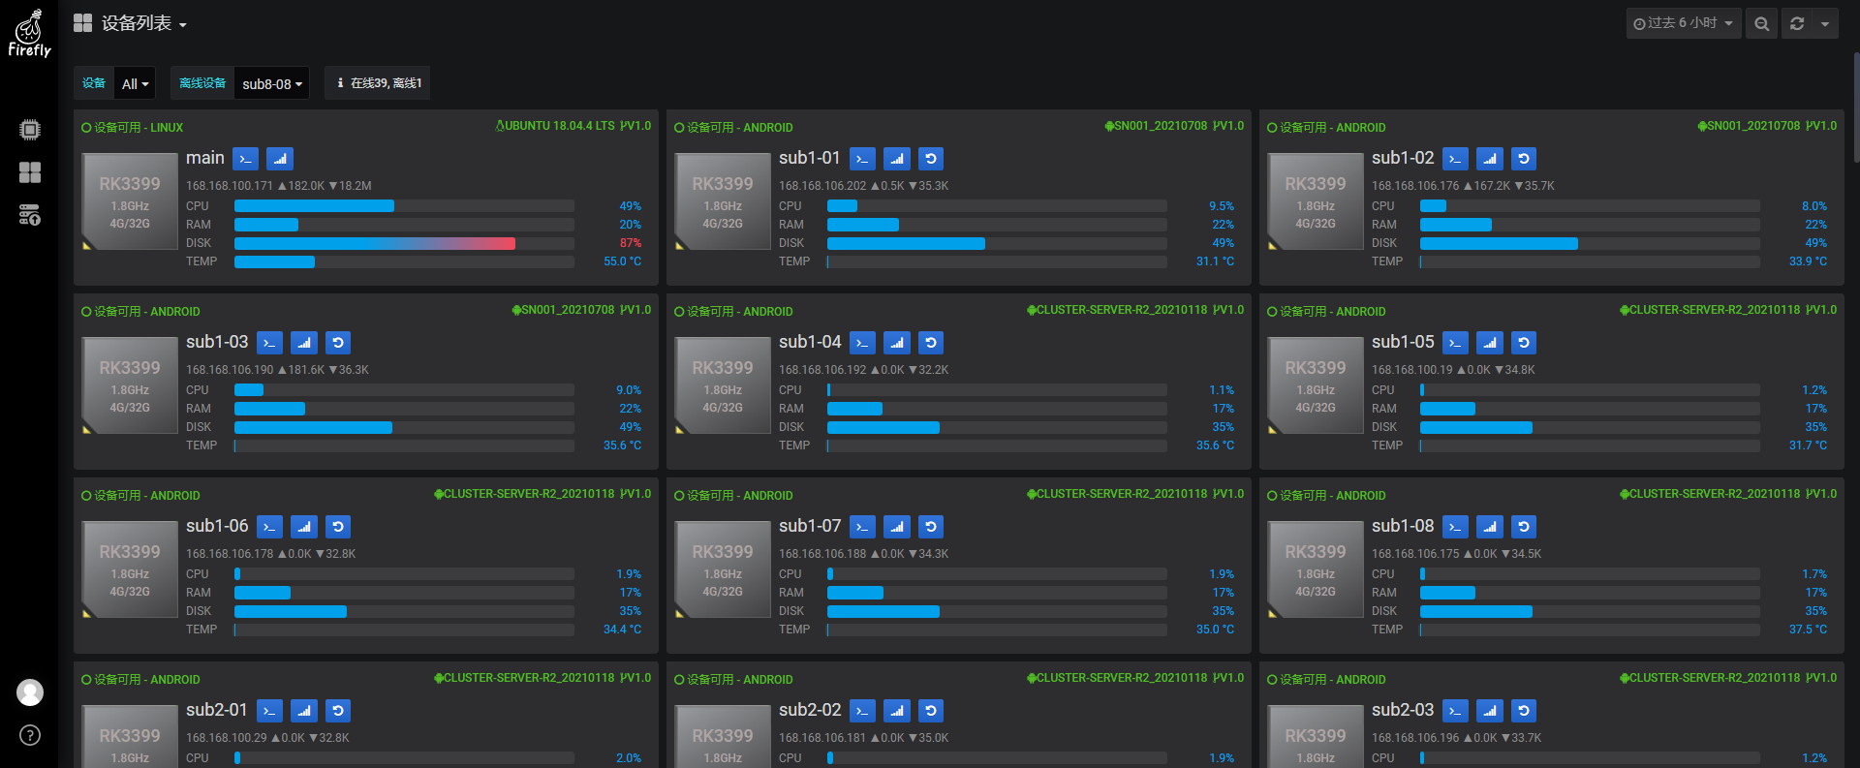
Task: Open the 过去 6 小时 time range picker
Action: [1683, 23]
